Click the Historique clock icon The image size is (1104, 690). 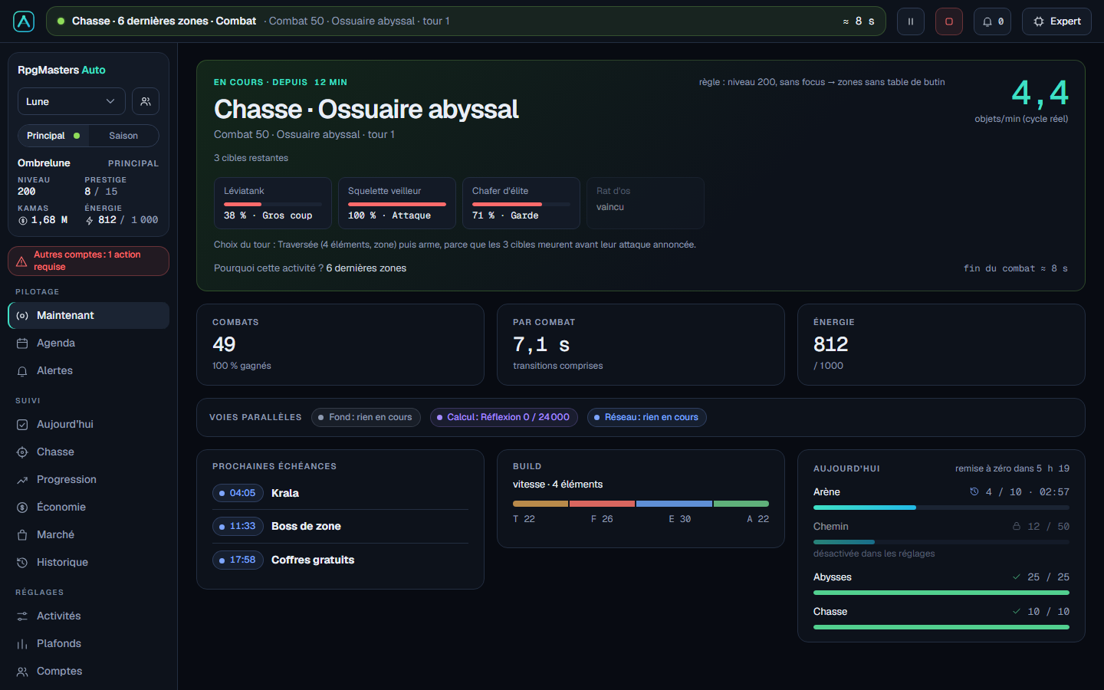(x=22, y=563)
